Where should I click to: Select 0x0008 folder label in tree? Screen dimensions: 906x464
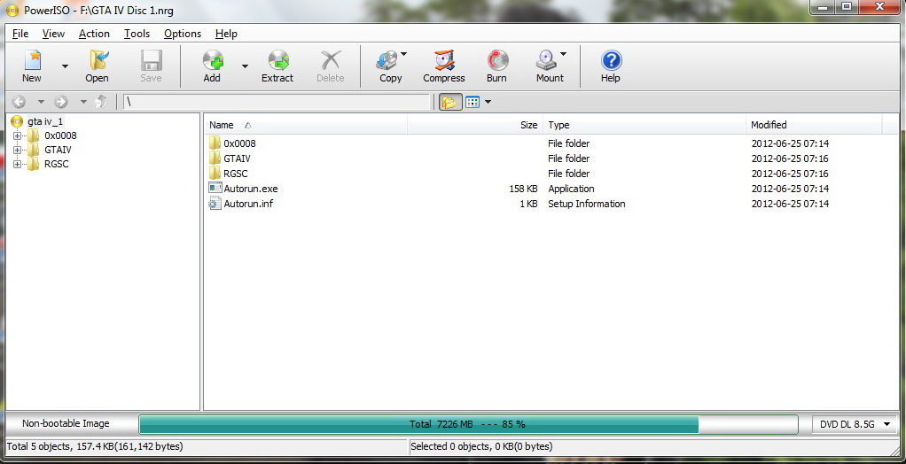point(60,136)
